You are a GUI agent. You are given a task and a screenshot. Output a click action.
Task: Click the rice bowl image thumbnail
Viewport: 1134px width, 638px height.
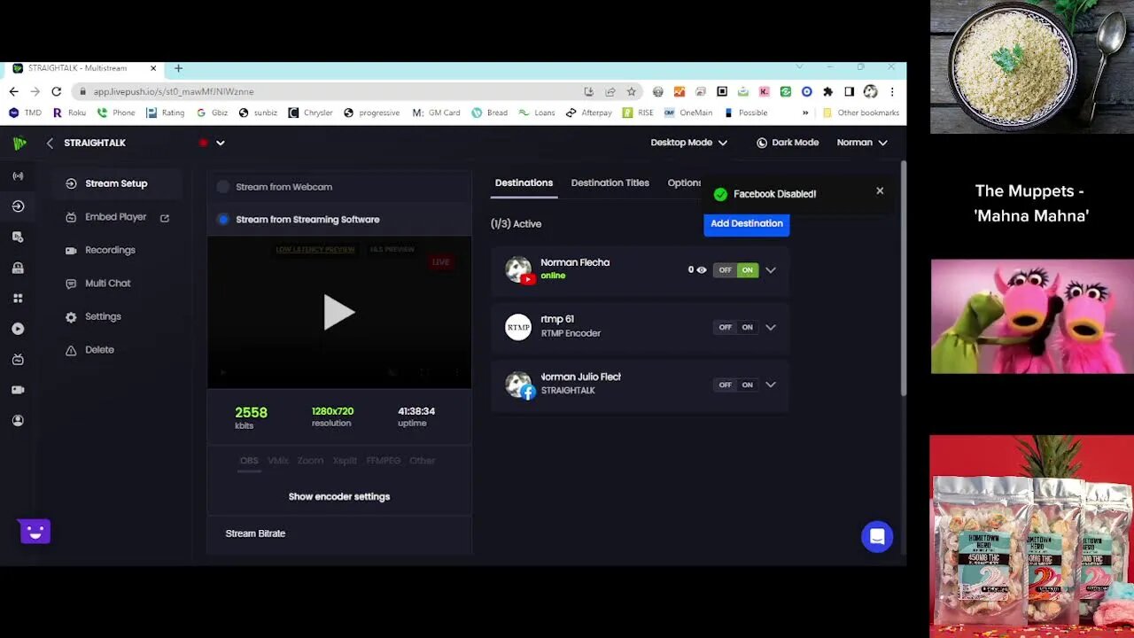(x=1032, y=66)
